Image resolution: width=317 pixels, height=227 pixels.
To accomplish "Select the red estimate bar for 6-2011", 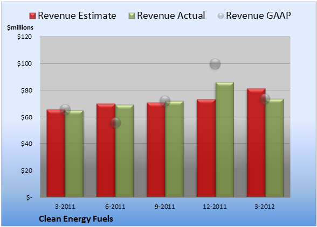I will click(106, 150).
